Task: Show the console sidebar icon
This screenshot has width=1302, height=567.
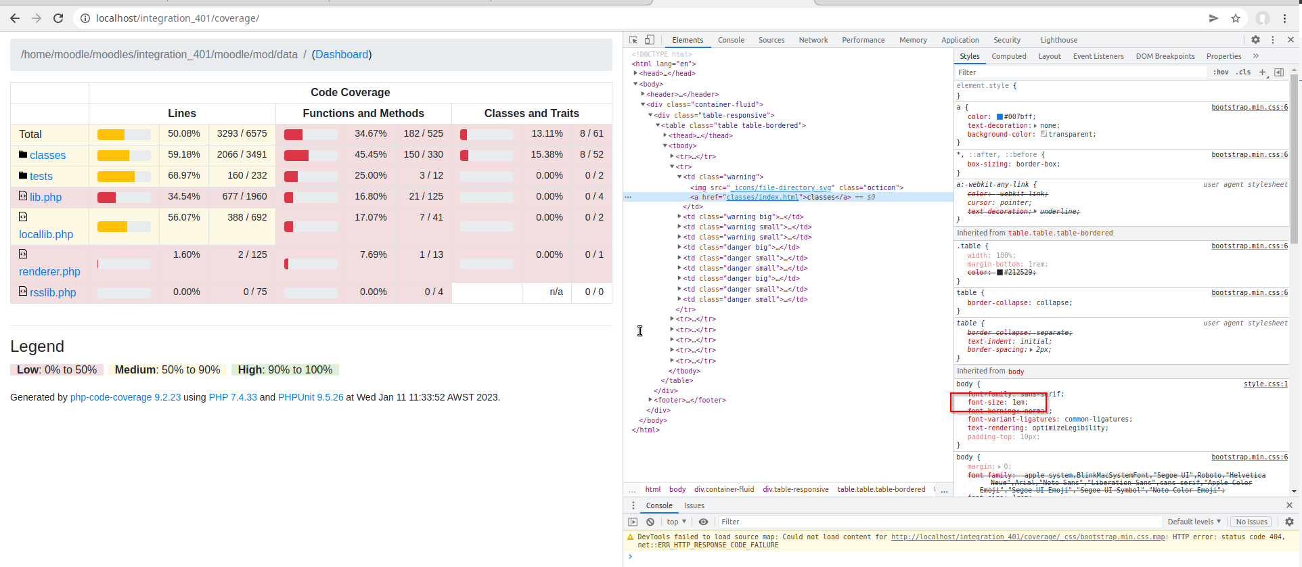Action: [x=633, y=522]
